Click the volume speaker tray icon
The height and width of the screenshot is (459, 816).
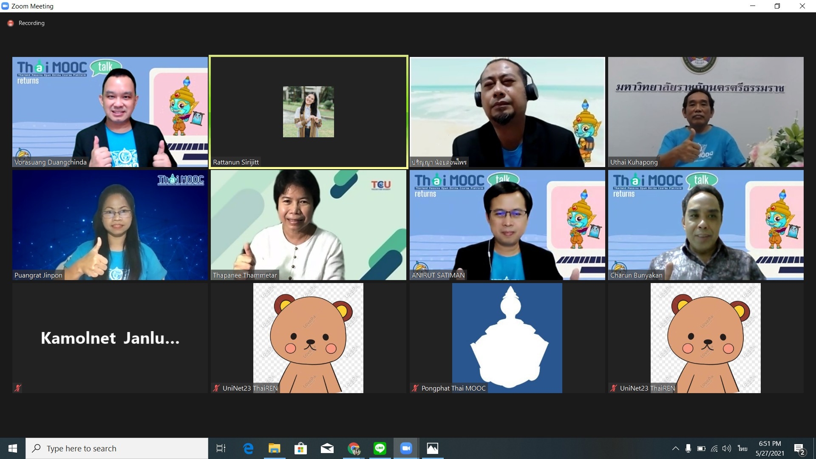pos(727,448)
